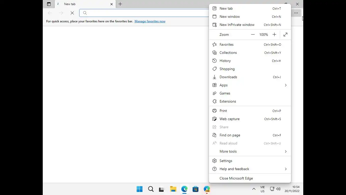Open vertical tabs icon in title bar
Image resolution: width=346 pixels, height=195 pixels.
tap(49, 4)
